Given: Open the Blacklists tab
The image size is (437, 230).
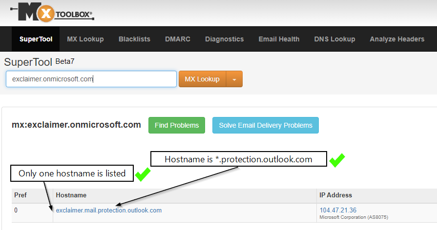Looking at the screenshot, I should click(x=134, y=39).
